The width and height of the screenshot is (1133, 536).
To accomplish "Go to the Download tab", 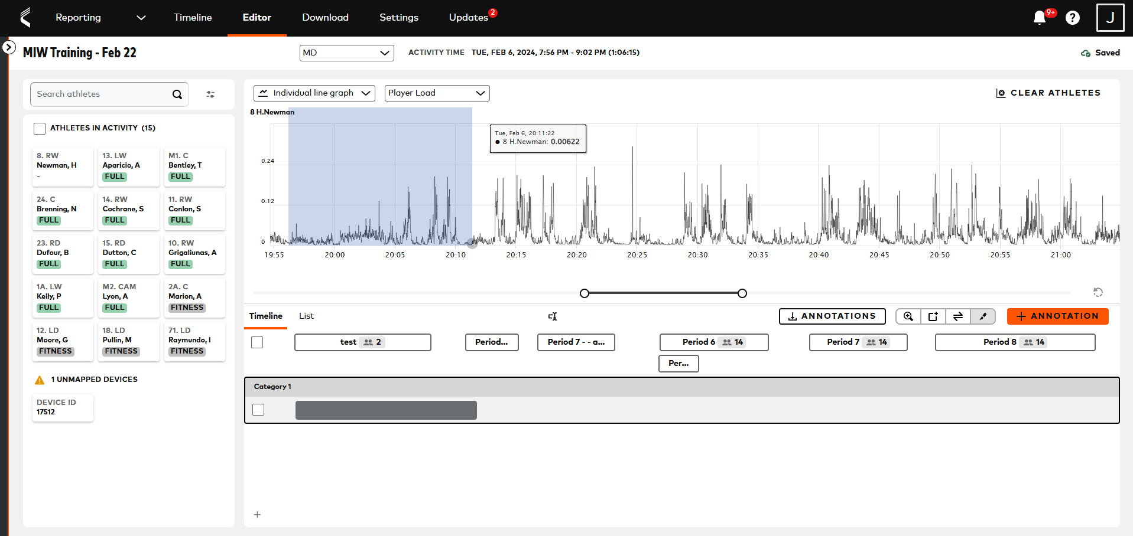I will coord(325,18).
